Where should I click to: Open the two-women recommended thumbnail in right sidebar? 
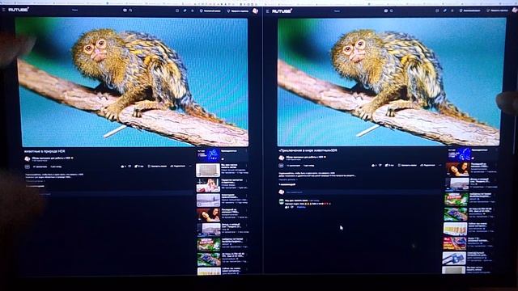point(457,169)
